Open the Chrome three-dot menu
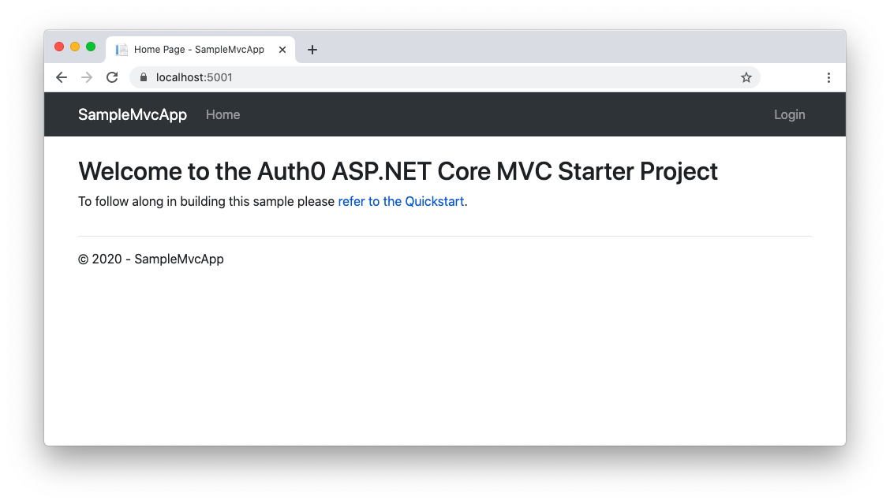The width and height of the screenshot is (890, 504). (x=828, y=77)
